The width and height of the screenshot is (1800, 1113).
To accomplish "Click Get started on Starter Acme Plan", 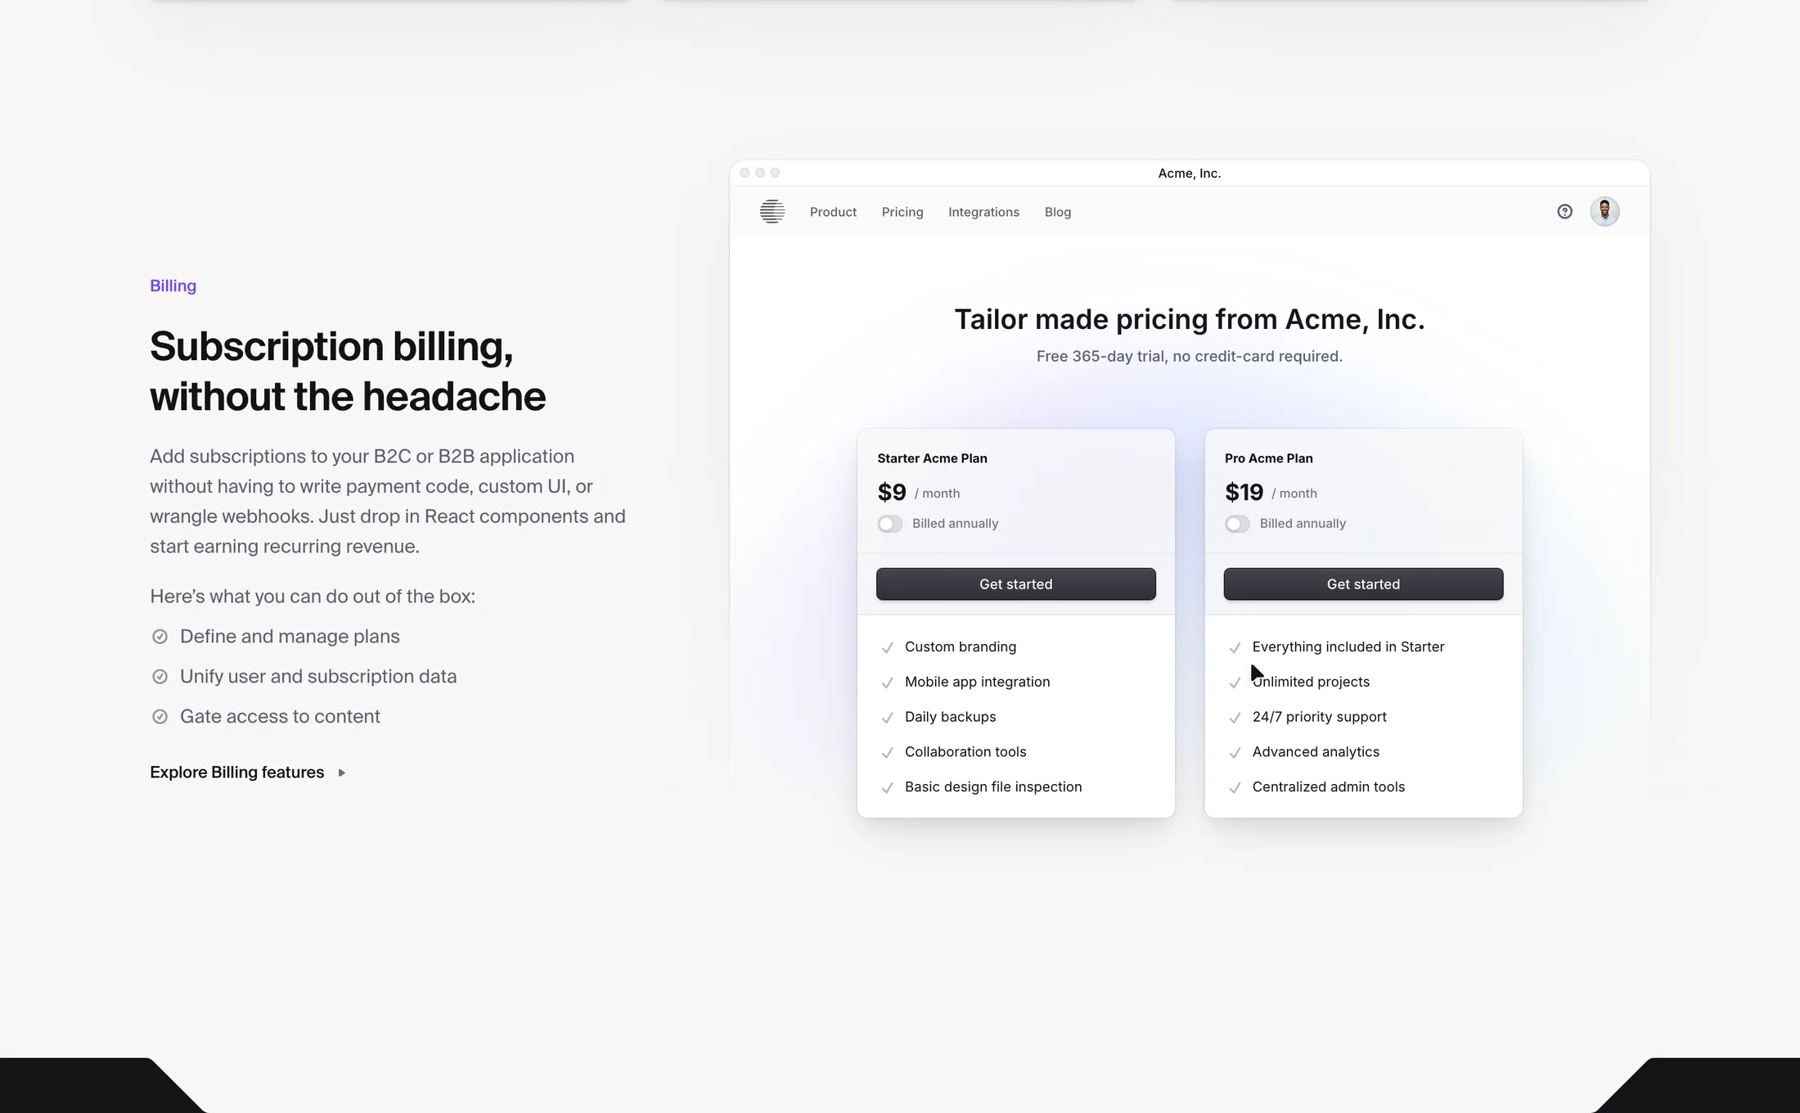I will [1016, 584].
